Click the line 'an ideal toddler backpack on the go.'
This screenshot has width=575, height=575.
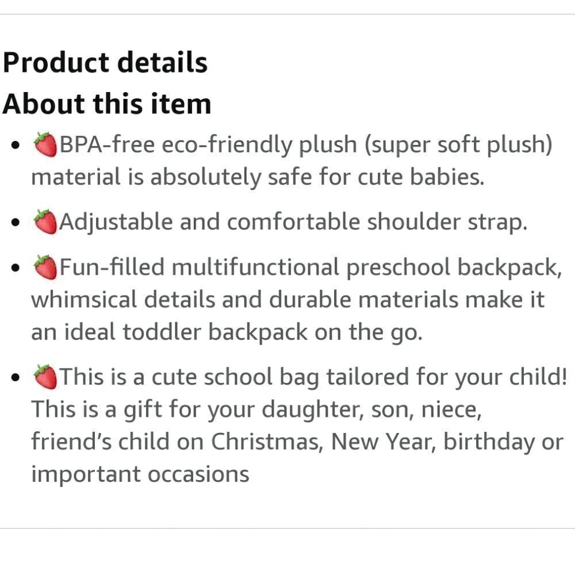click(227, 332)
